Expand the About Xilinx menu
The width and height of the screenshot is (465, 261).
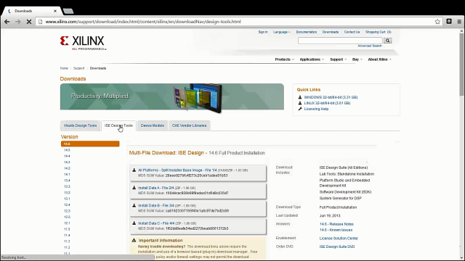(379, 59)
